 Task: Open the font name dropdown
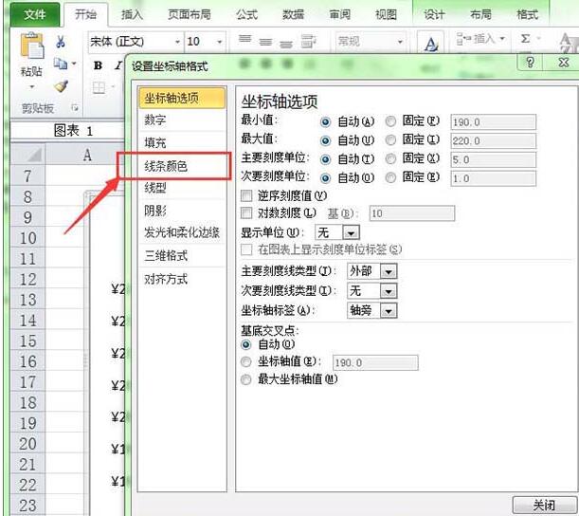[x=177, y=42]
